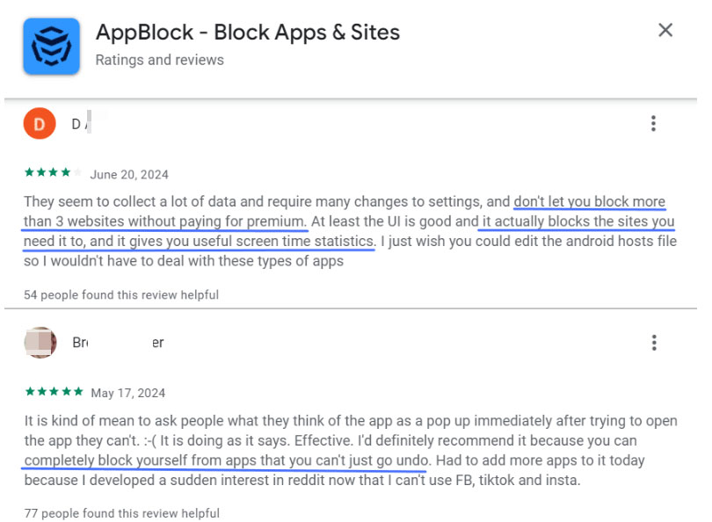Click '54 people found this review helpful'
Viewport: 712px width, 522px height.
click(x=121, y=295)
